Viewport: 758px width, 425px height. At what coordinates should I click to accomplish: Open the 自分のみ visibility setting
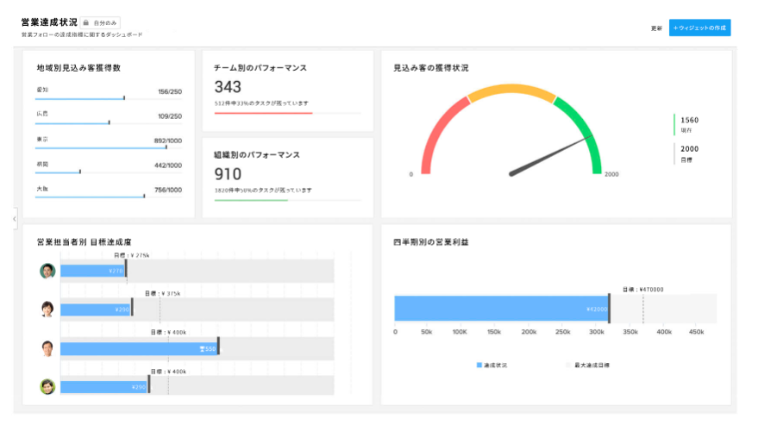coord(102,22)
